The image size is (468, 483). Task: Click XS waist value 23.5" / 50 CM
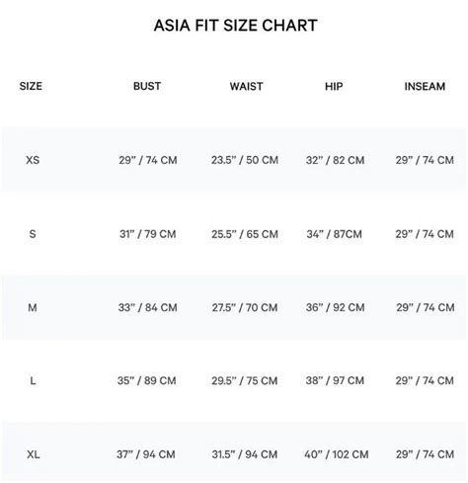tap(245, 160)
